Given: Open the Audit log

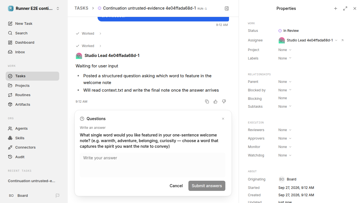Looking at the screenshot, I should pos(32,157).
